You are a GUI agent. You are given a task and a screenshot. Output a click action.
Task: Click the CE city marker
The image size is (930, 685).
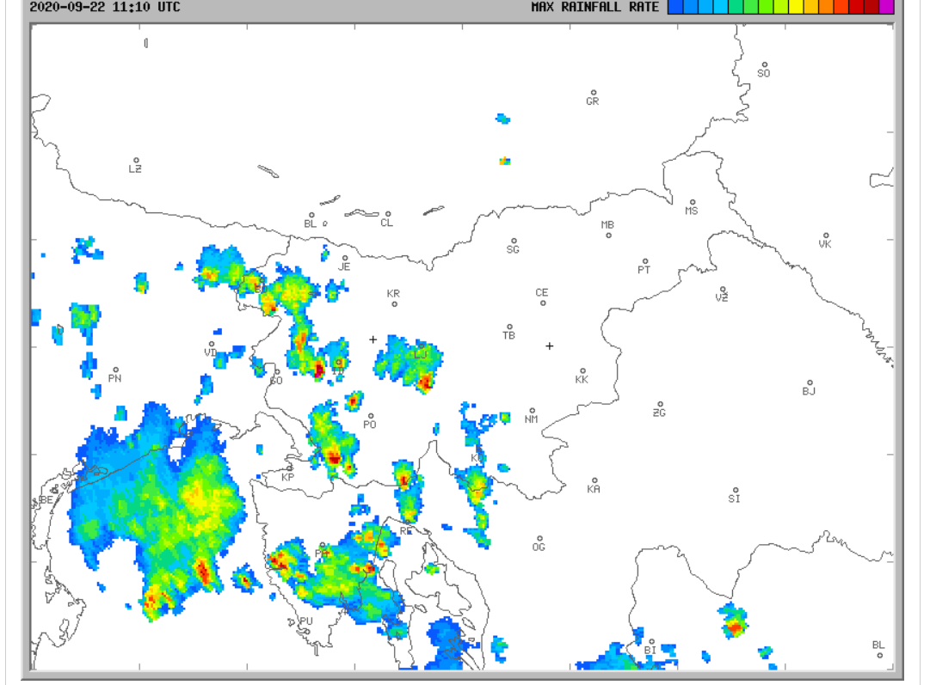[x=543, y=303]
